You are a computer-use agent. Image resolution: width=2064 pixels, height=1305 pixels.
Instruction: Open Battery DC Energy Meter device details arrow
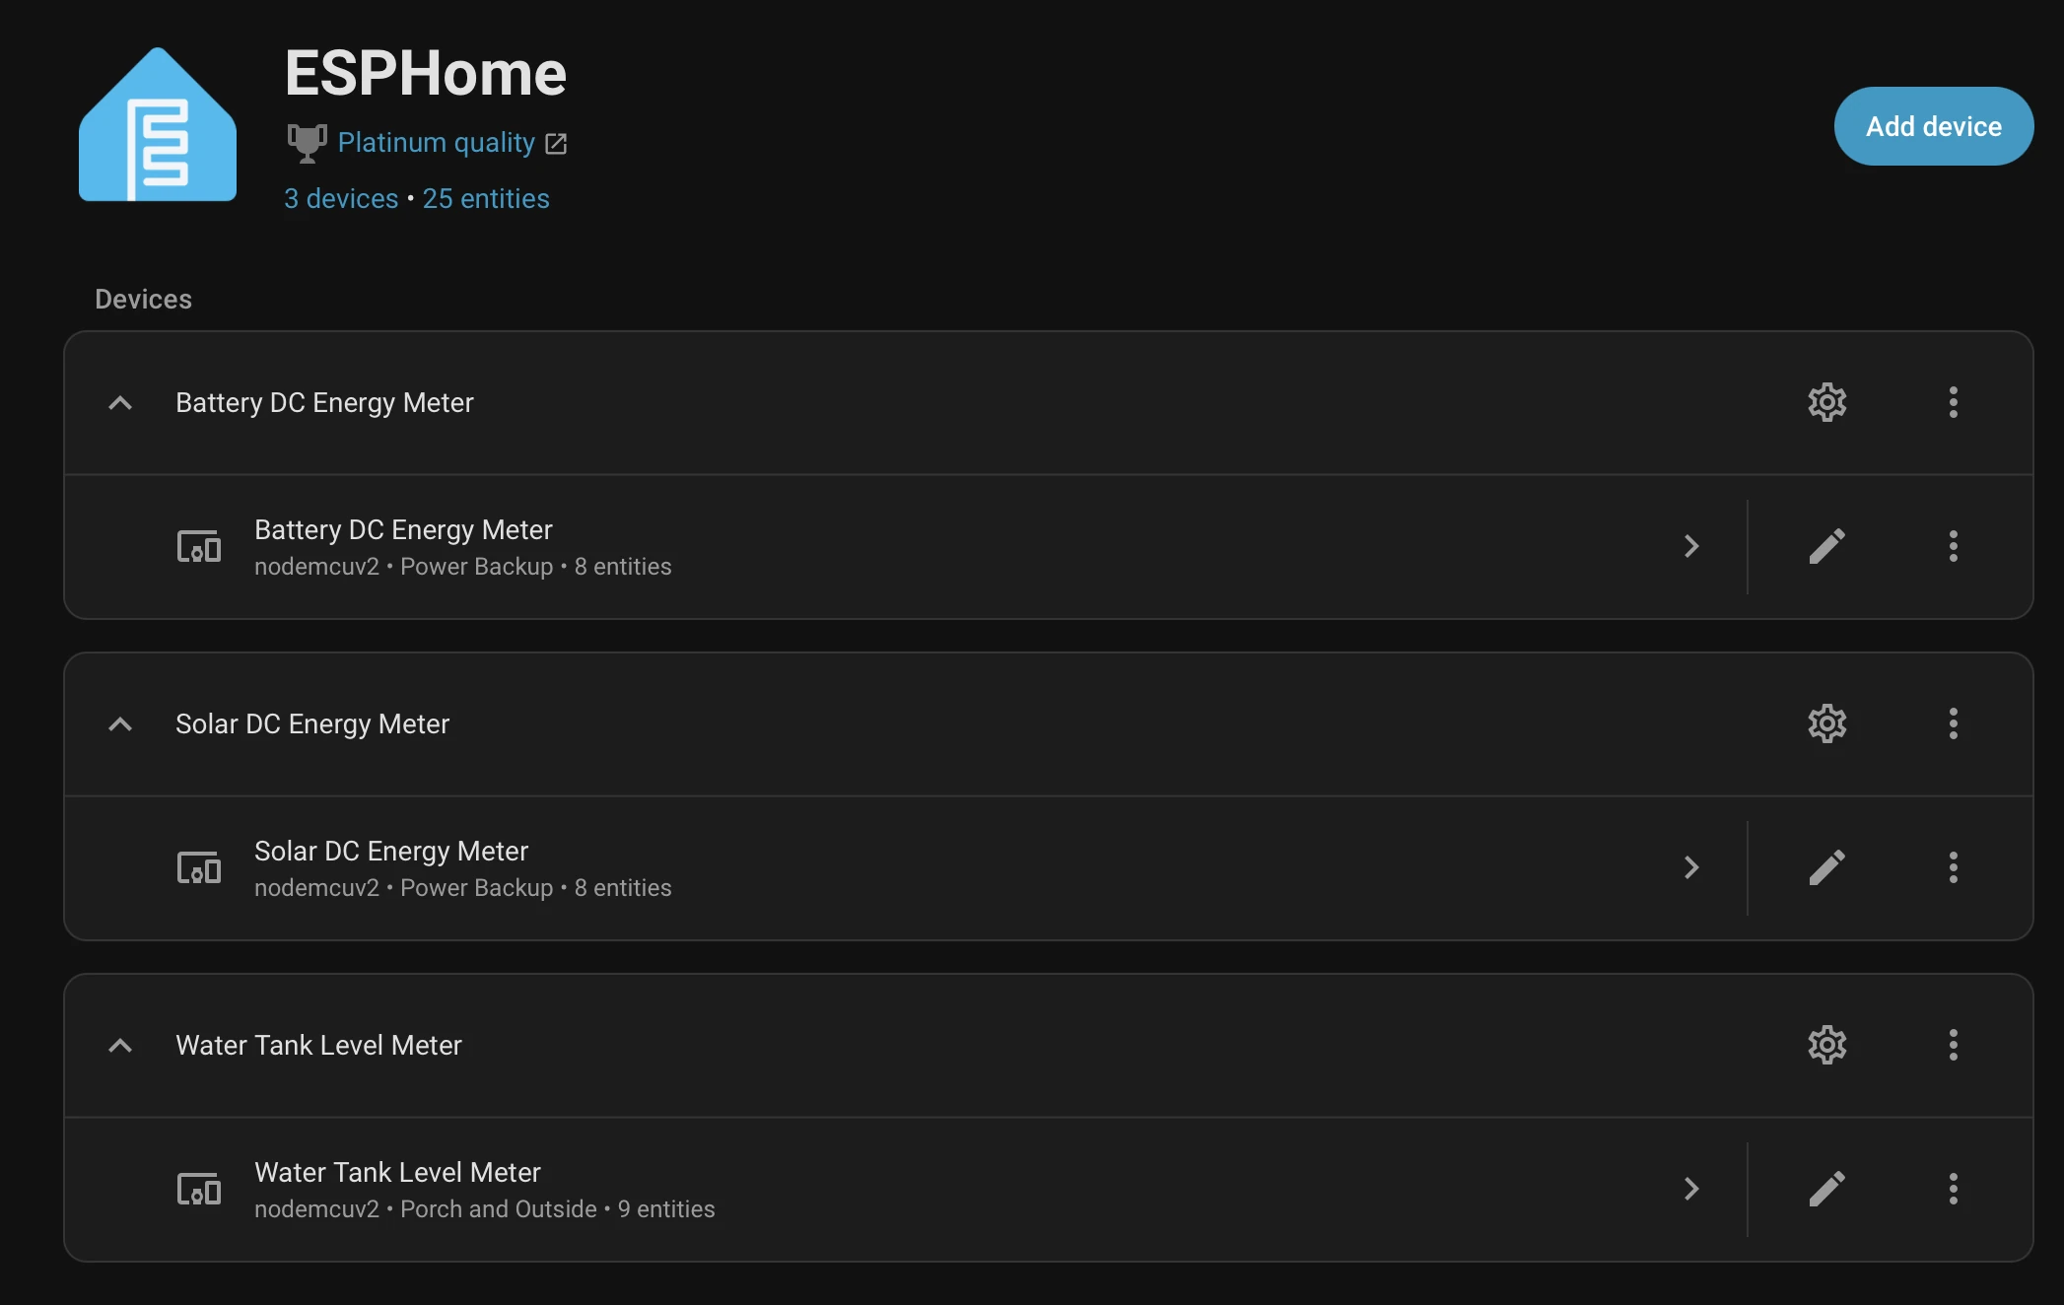[x=1691, y=546]
